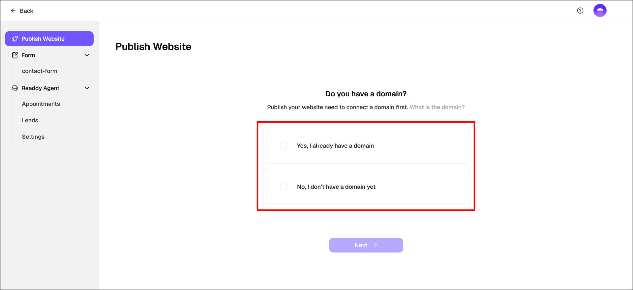Click the purple gift icon
Viewport: 633px width, 290px height.
point(600,11)
